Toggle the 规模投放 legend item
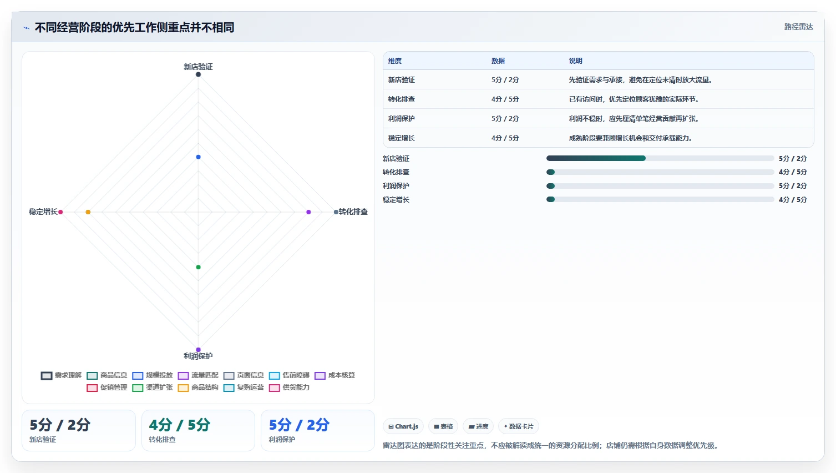 153,375
